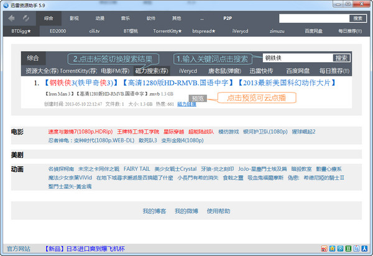
Task: Open 银河护卫队(1080p) link
Action: coord(265,132)
